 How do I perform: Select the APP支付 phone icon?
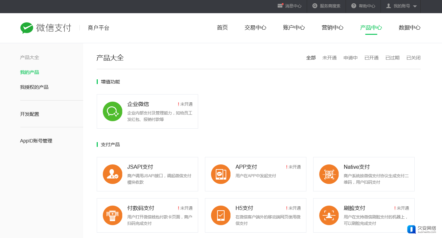coord(221,174)
